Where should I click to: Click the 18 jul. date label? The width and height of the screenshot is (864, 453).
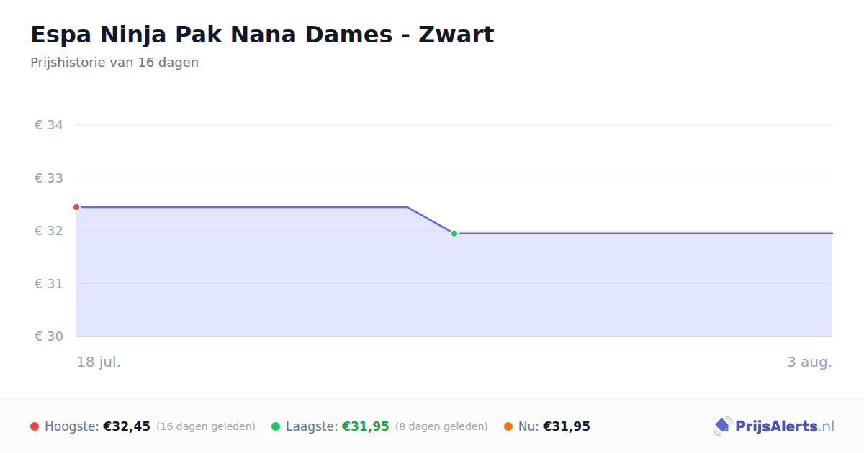(99, 362)
